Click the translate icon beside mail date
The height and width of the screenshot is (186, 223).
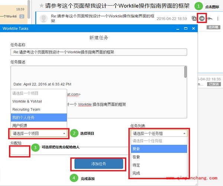pyautogui.click(x=194, y=18)
